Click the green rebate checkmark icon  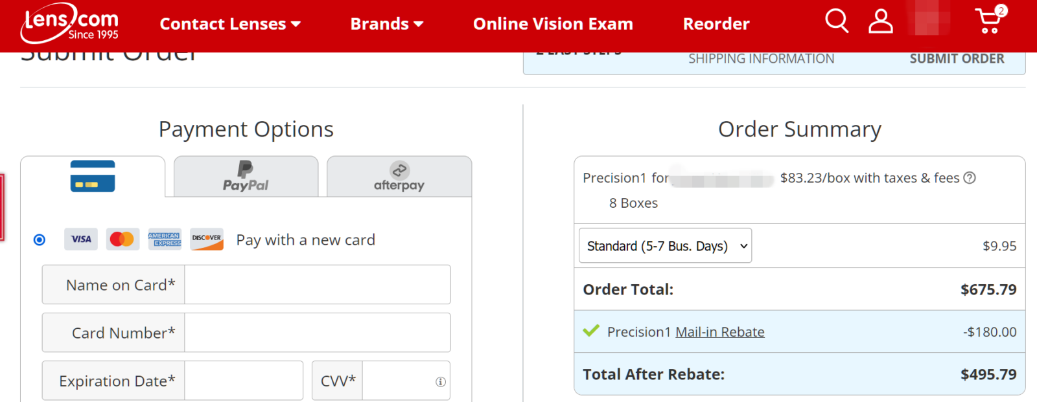tap(591, 331)
